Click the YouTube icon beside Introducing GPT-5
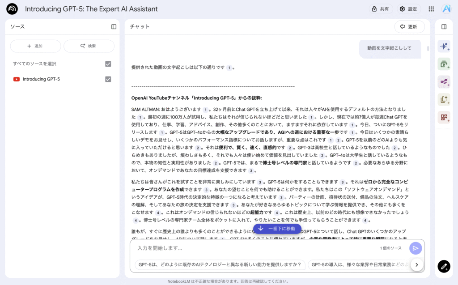The height and width of the screenshot is (285, 458). tap(17, 79)
